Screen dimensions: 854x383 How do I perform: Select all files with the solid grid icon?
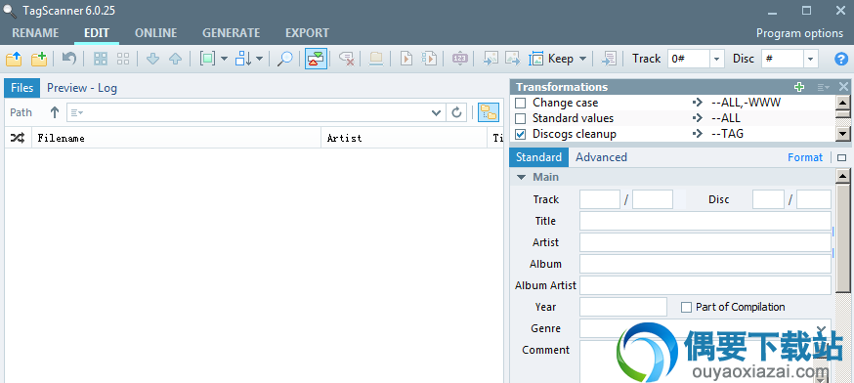(101, 59)
